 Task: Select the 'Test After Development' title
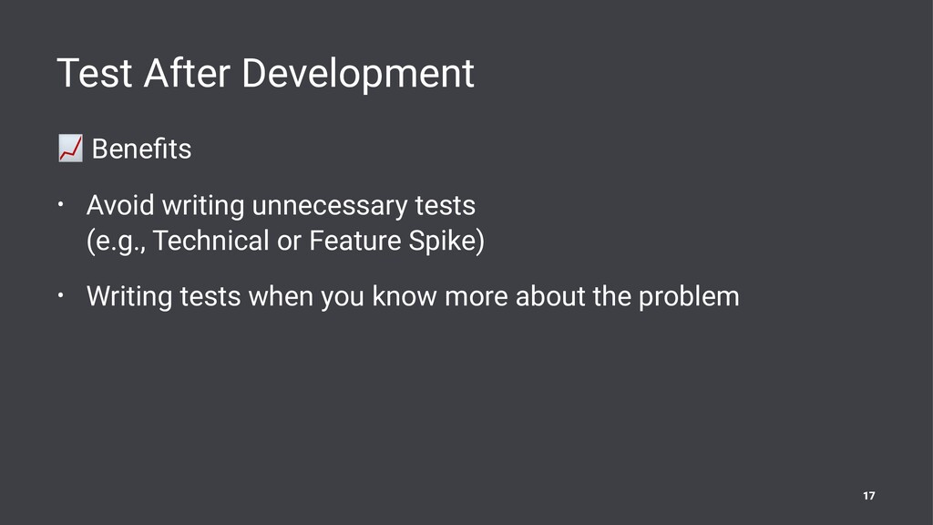pos(265,73)
